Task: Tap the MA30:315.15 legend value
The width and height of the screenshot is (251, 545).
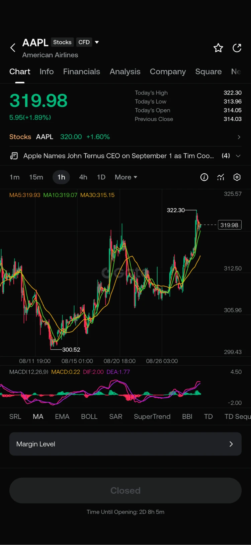Action: 97,195
